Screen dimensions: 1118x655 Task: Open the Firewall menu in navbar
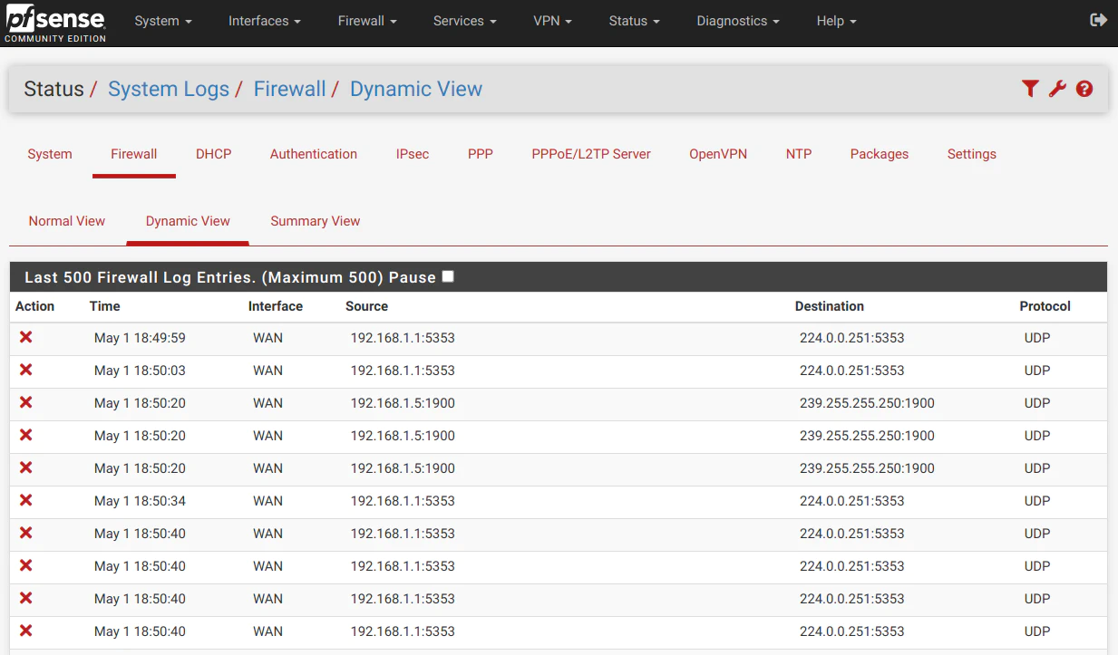point(367,21)
